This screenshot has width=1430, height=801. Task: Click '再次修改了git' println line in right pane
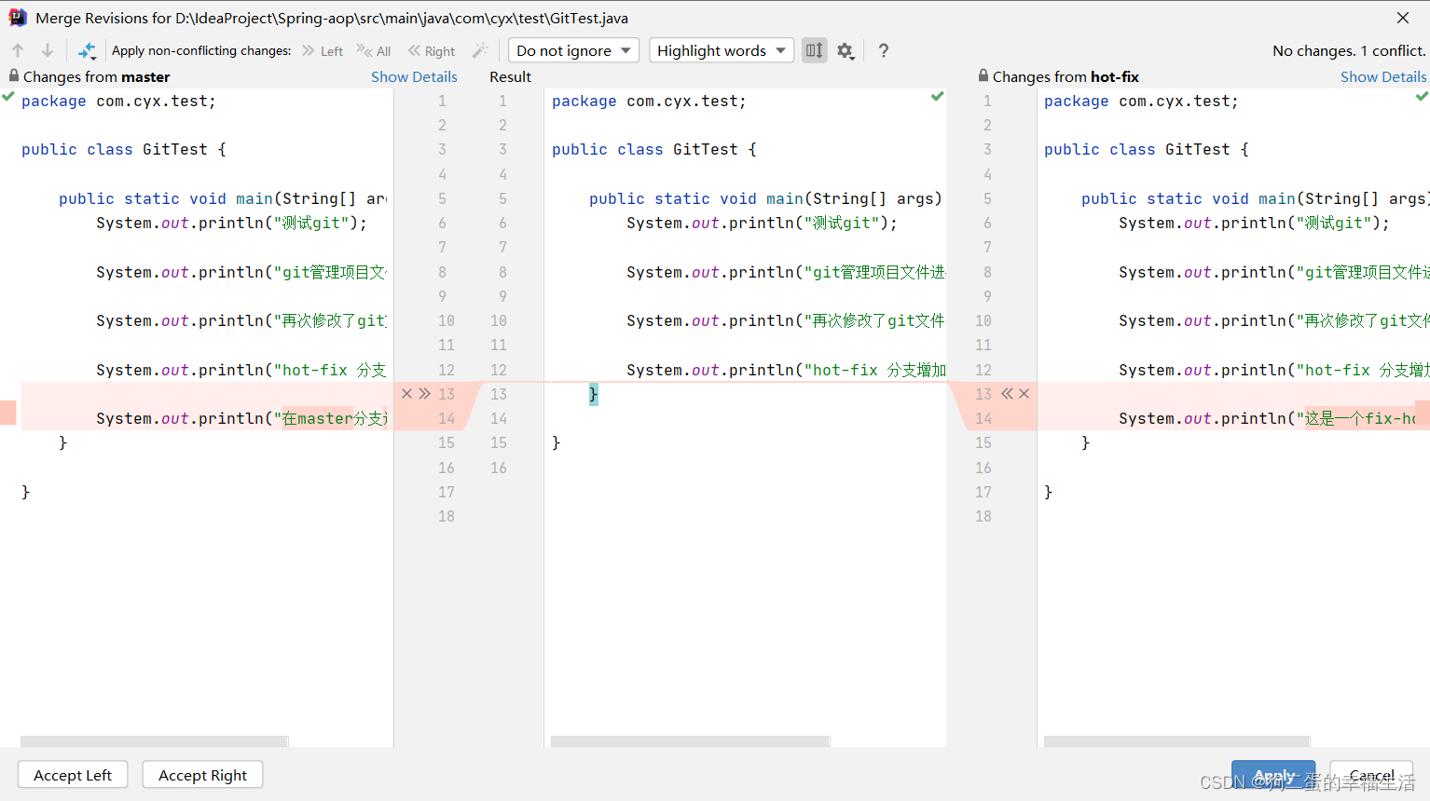click(1273, 320)
